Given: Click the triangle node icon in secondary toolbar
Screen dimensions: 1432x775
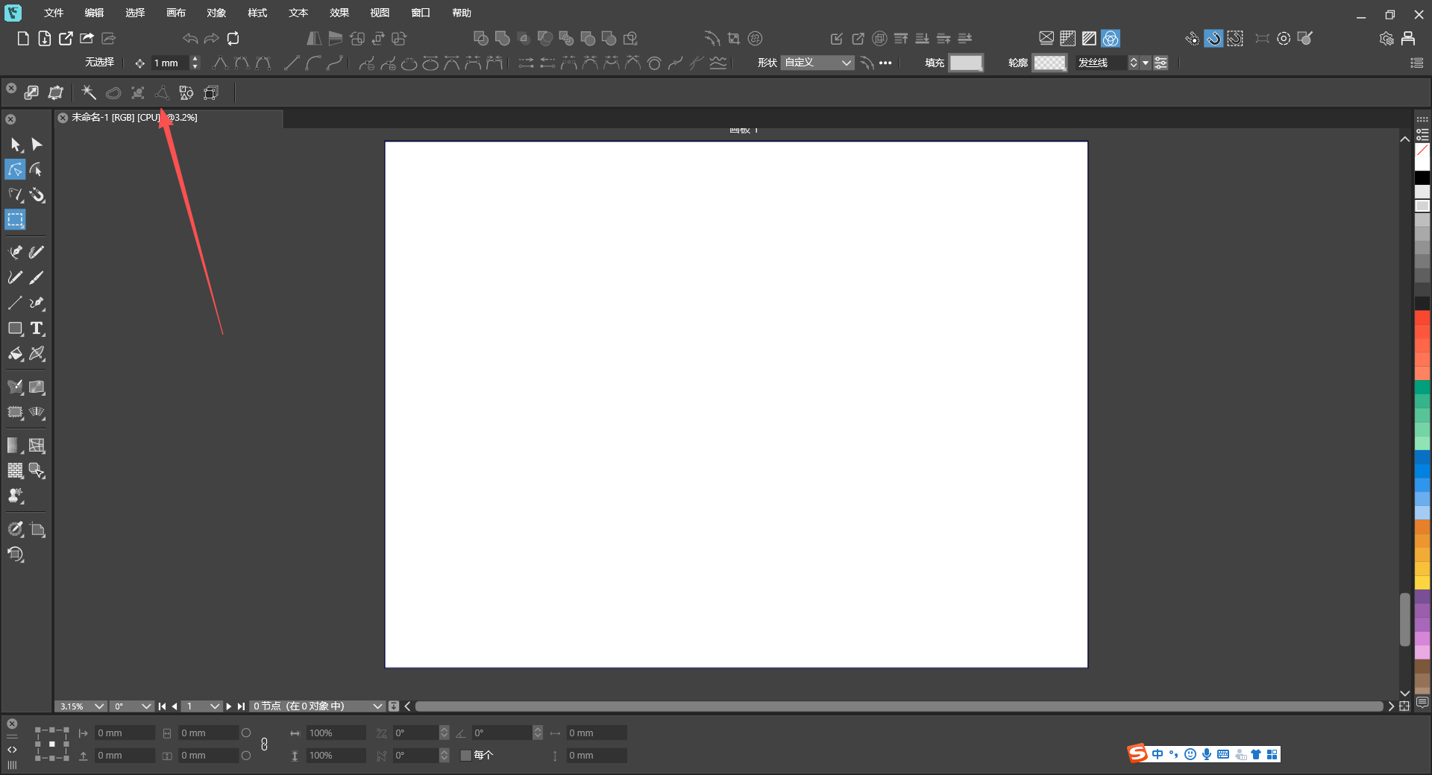Looking at the screenshot, I should pyautogui.click(x=162, y=92).
